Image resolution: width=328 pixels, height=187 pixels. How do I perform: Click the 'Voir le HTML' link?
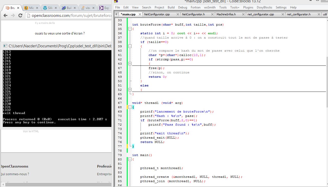(31, 131)
